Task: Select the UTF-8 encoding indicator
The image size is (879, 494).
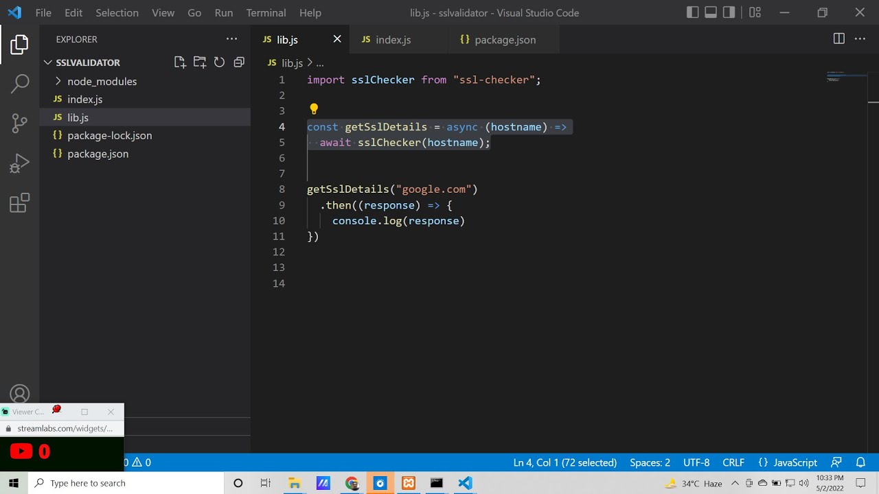Action: coord(696,462)
